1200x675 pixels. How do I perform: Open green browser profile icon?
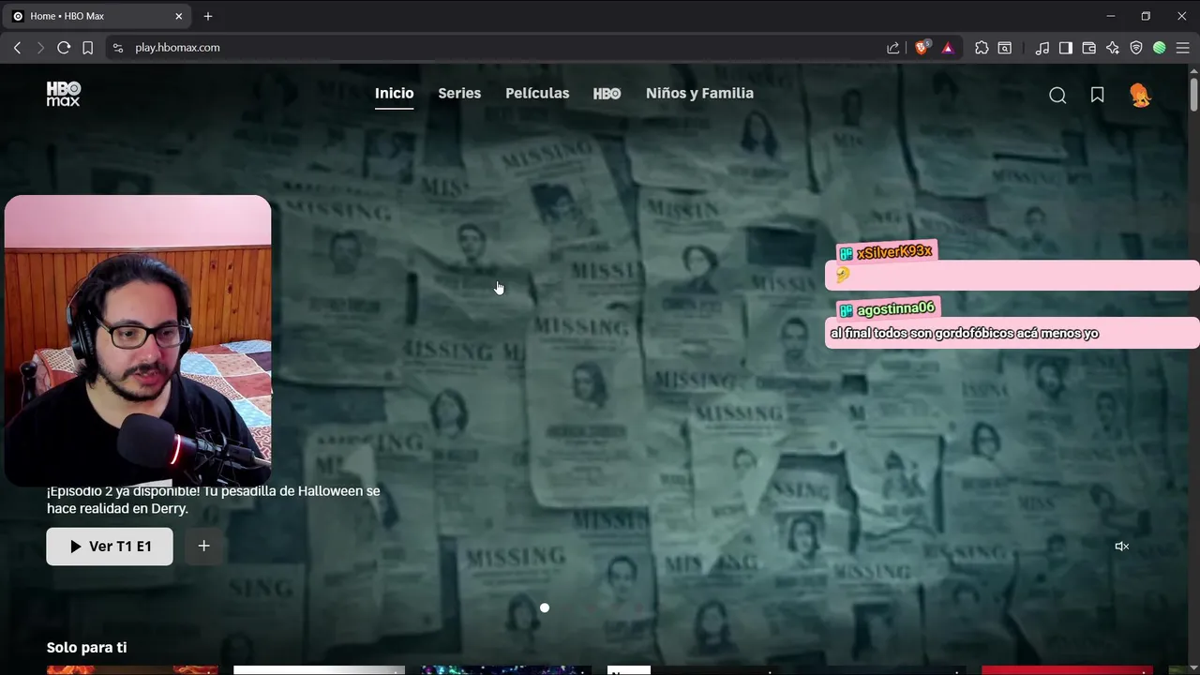pos(1160,48)
